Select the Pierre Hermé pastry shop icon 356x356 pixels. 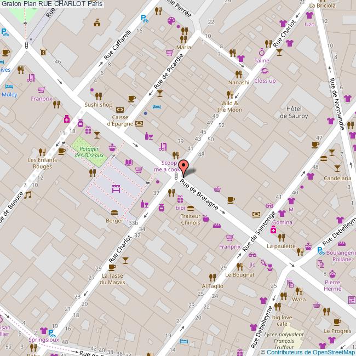(x=332, y=273)
